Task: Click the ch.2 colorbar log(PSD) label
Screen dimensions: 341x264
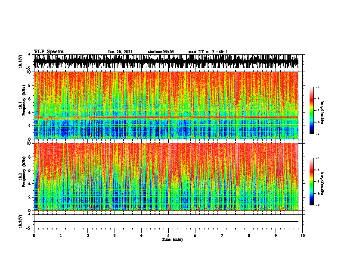Action: [322, 183]
